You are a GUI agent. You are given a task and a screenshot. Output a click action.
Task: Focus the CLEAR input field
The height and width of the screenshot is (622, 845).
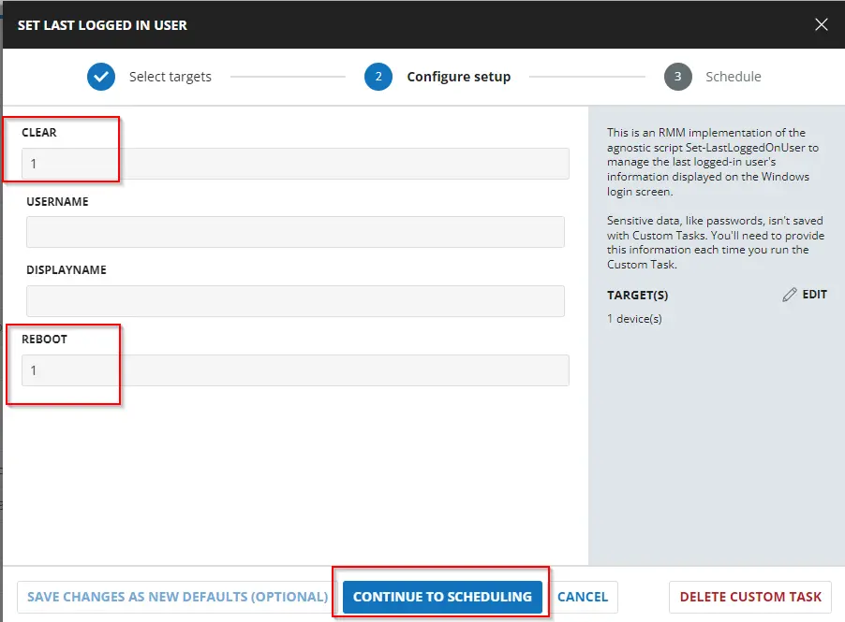pyautogui.click(x=295, y=164)
